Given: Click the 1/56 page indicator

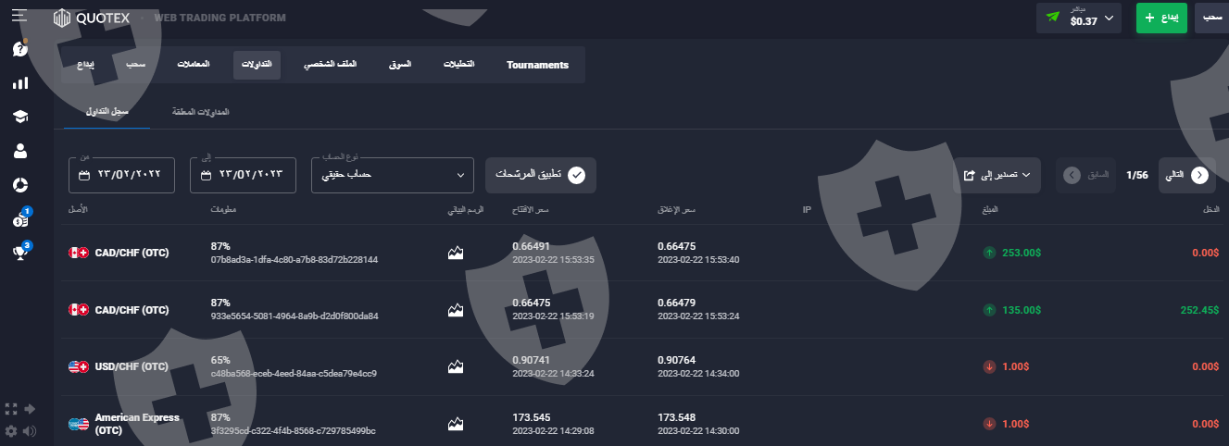Looking at the screenshot, I should [x=1136, y=175].
